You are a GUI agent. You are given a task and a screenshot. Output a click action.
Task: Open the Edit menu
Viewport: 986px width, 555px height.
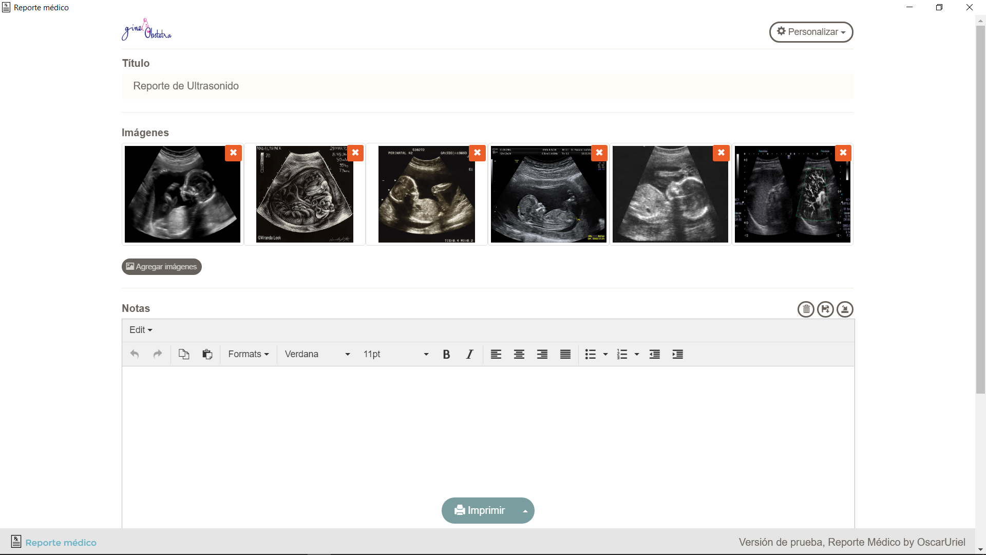click(141, 330)
